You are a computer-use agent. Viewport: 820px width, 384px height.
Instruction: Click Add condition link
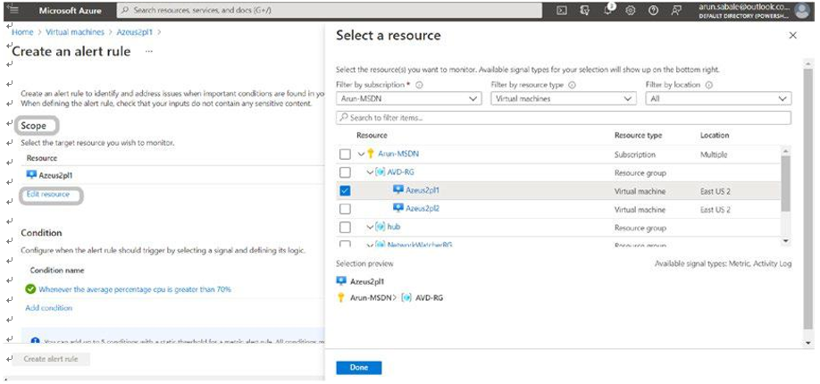48,308
